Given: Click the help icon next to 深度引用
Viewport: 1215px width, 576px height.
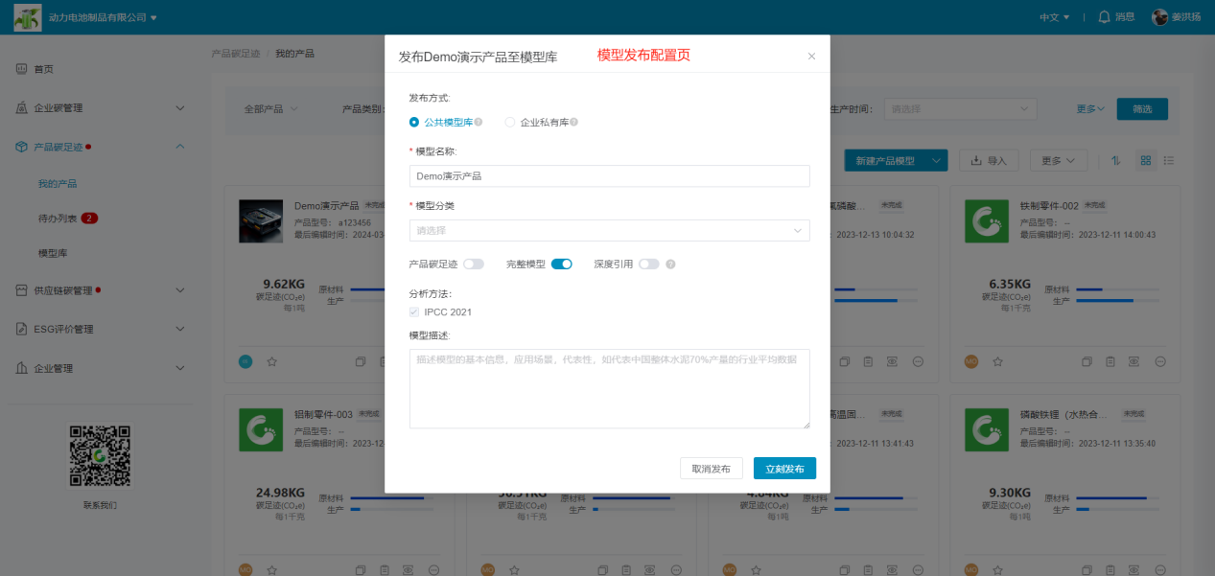Looking at the screenshot, I should [671, 265].
